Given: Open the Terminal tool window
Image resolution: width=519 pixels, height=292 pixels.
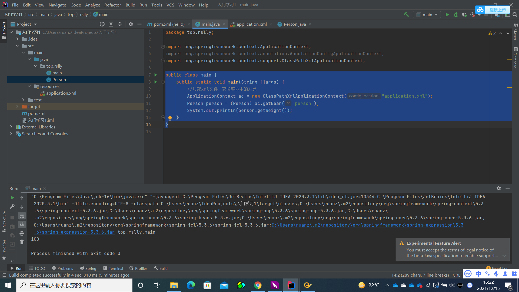Looking at the screenshot, I should 113,268.
